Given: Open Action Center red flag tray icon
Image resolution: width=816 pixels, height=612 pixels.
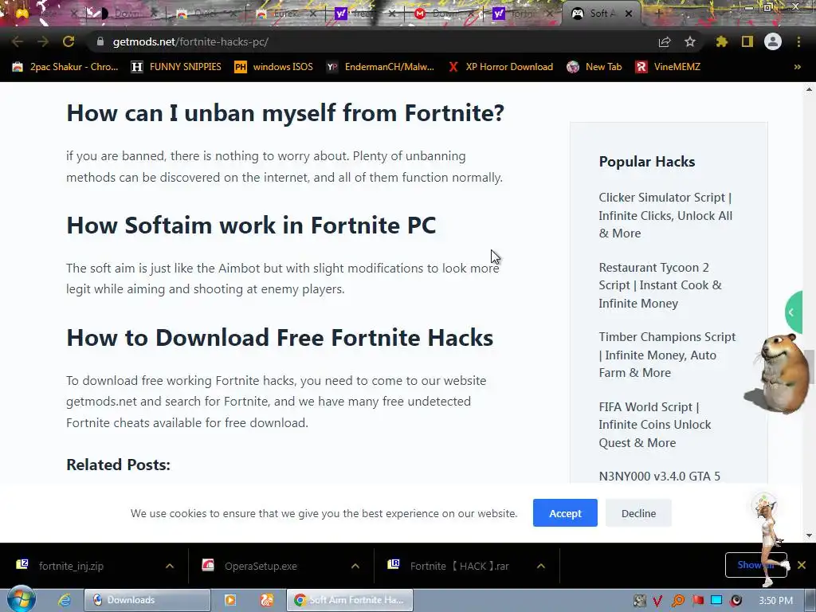Looking at the screenshot, I should coord(697,601).
